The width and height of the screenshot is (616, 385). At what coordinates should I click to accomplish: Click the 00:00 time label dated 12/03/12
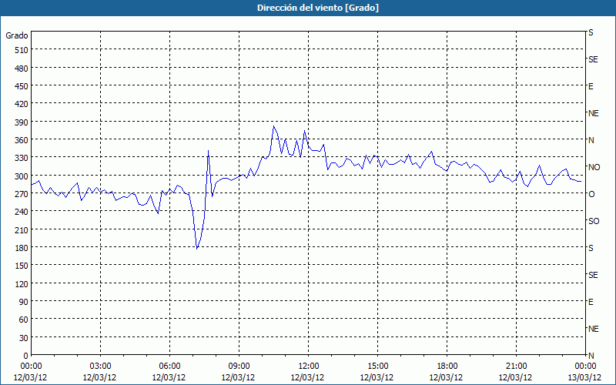coord(31,367)
